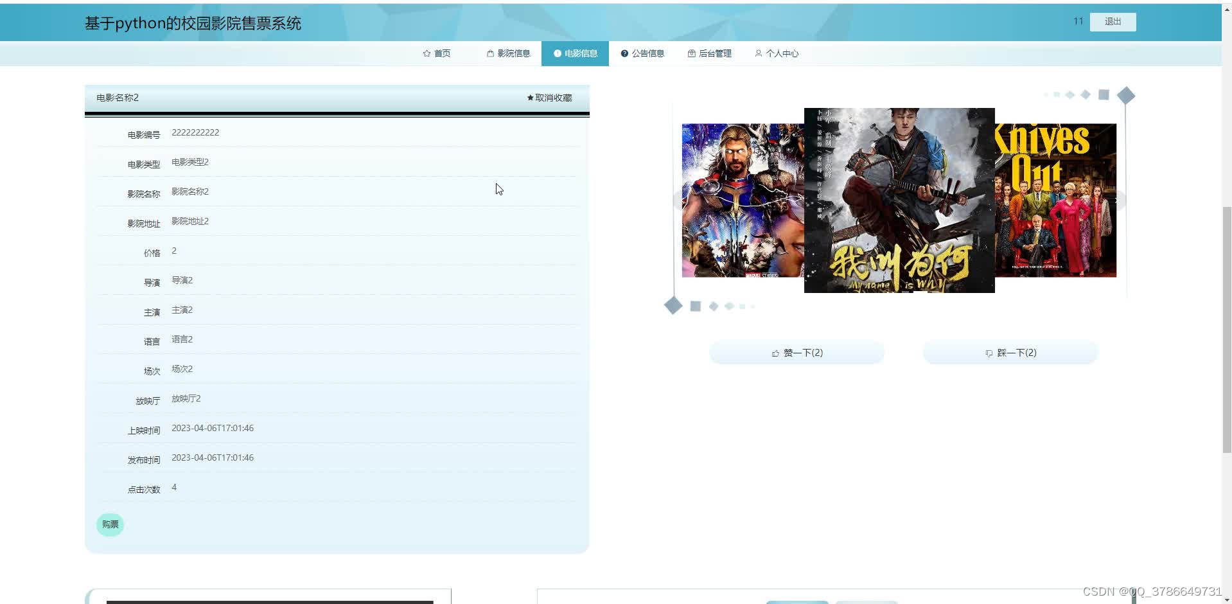
Task: Click the site title 基于python的校园影院售票系统
Action: (193, 23)
